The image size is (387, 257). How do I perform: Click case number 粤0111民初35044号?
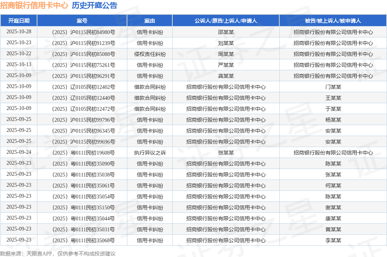tap(84, 218)
